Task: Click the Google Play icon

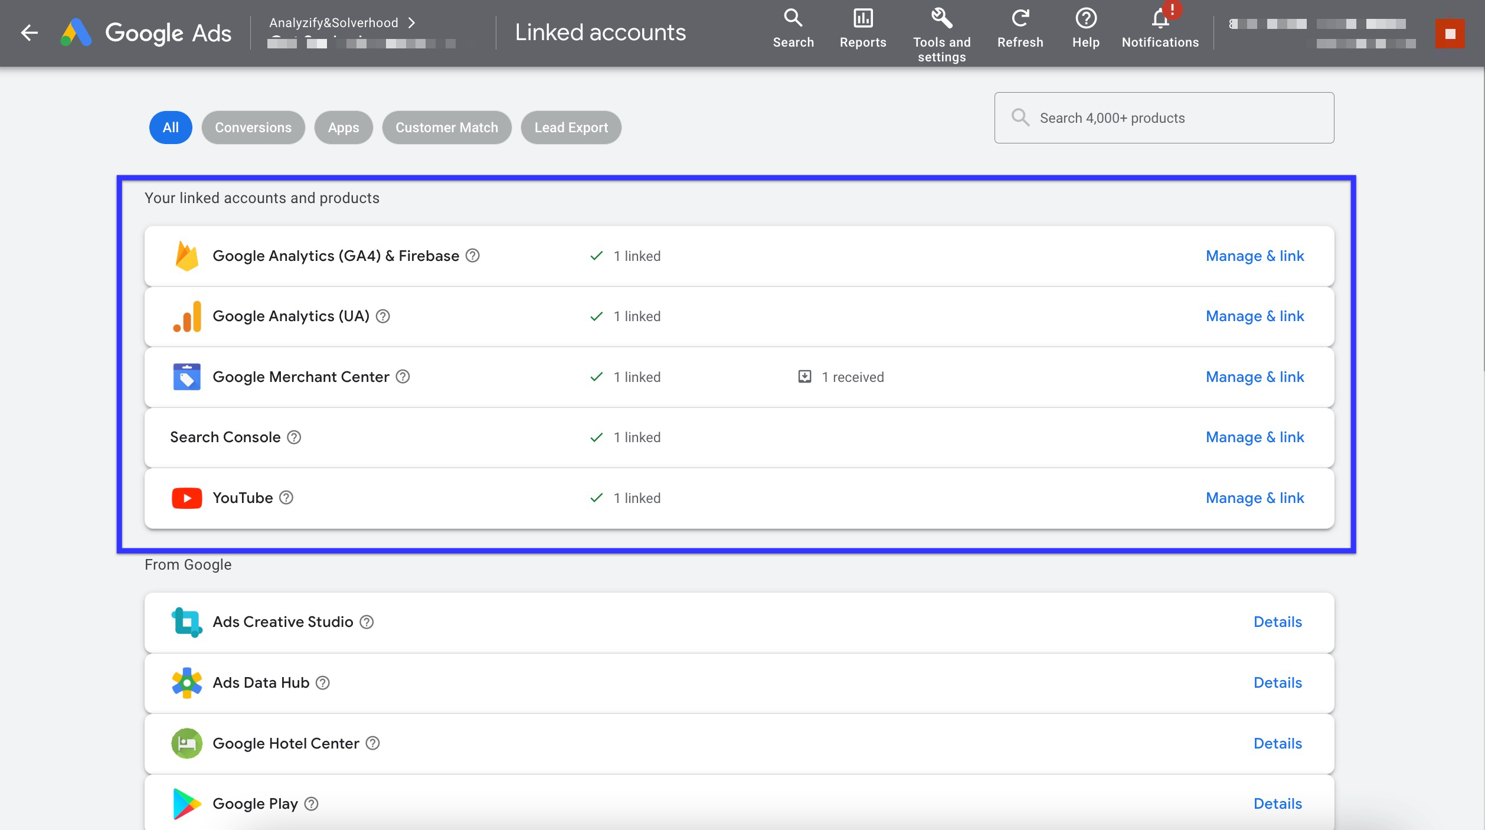Action: click(187, 804)
